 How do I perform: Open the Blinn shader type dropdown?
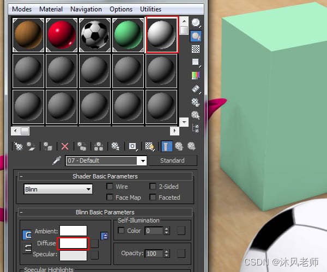coord(58,189)
